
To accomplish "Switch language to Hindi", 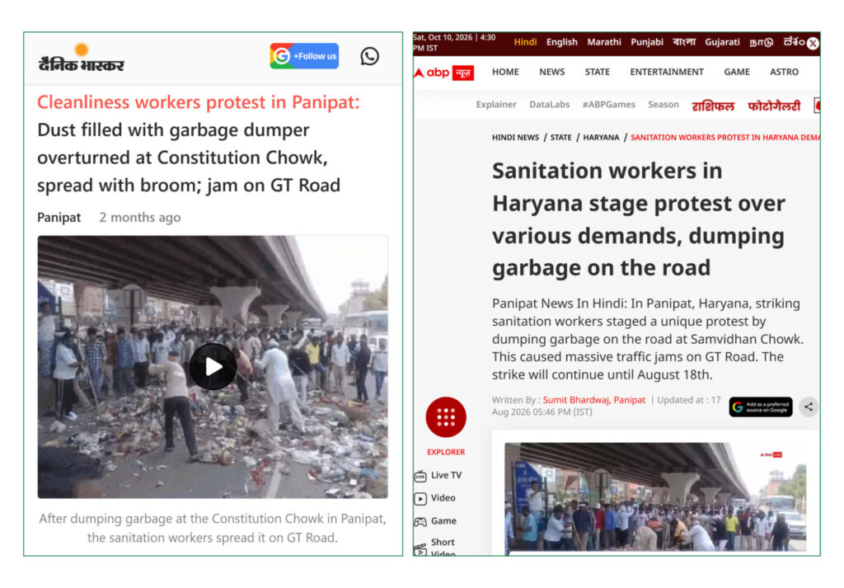I will tap(525, 42).
